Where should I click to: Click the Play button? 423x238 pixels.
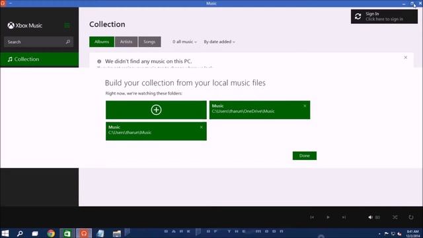tap(328, 218)
